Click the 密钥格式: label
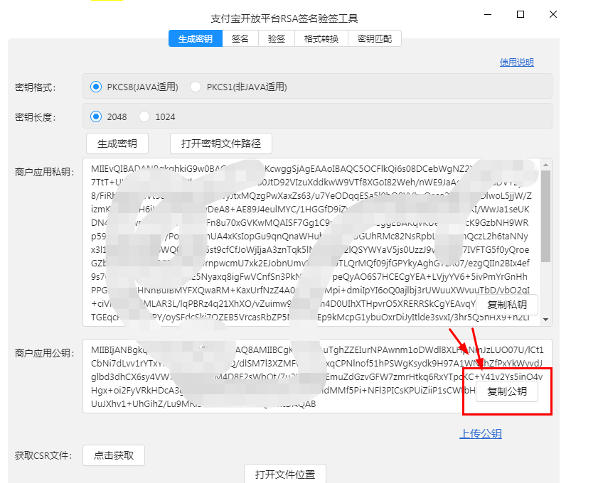603x483 pixels. 36,87
